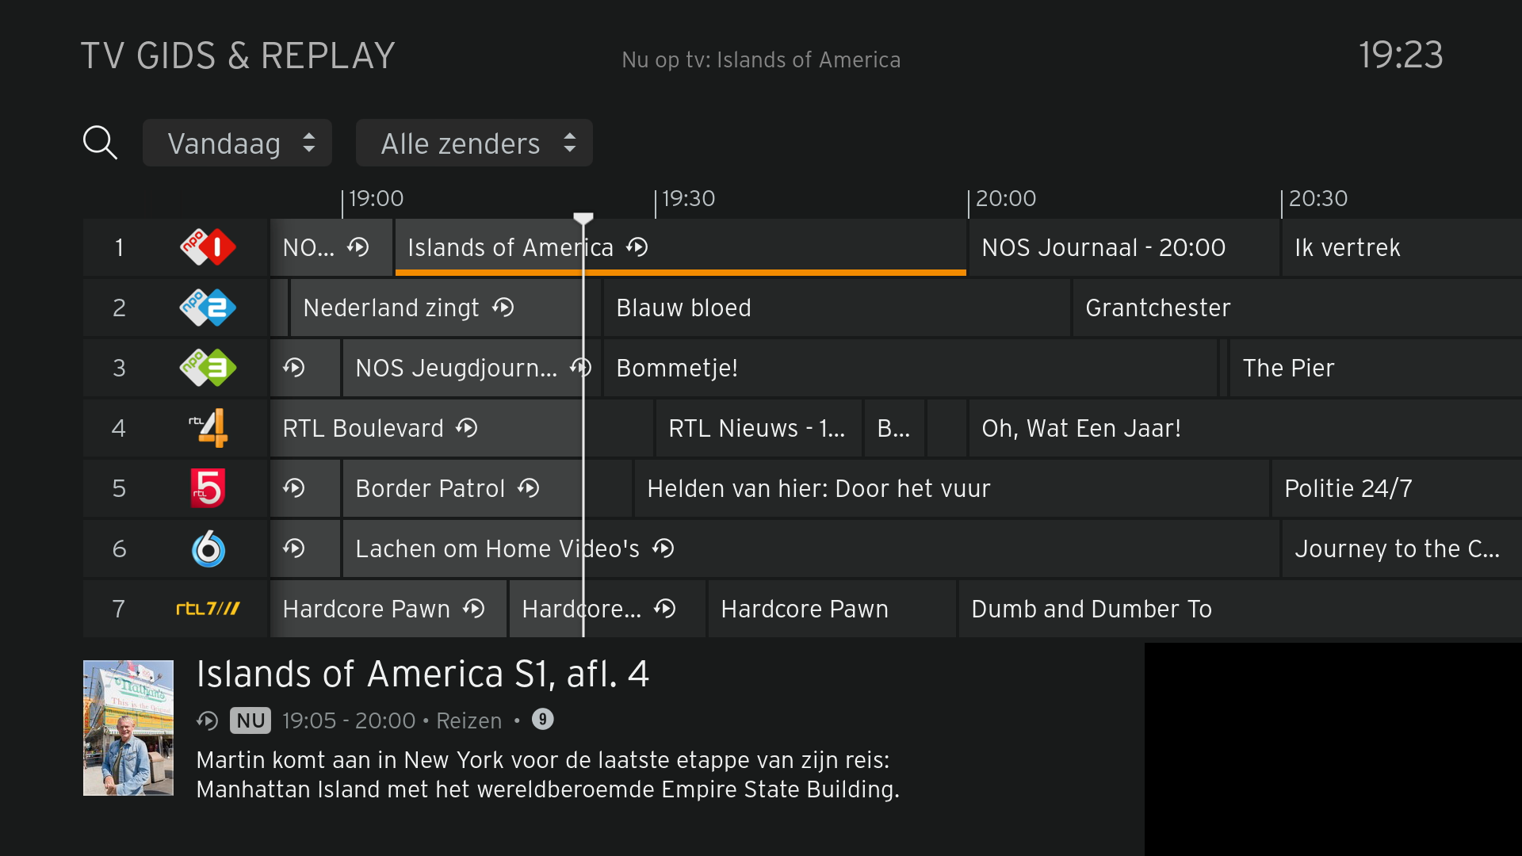Select the Grantchester program
Image resolution: width=1522 pixels, height=856 pixels.
click(x=1297, y=308)
